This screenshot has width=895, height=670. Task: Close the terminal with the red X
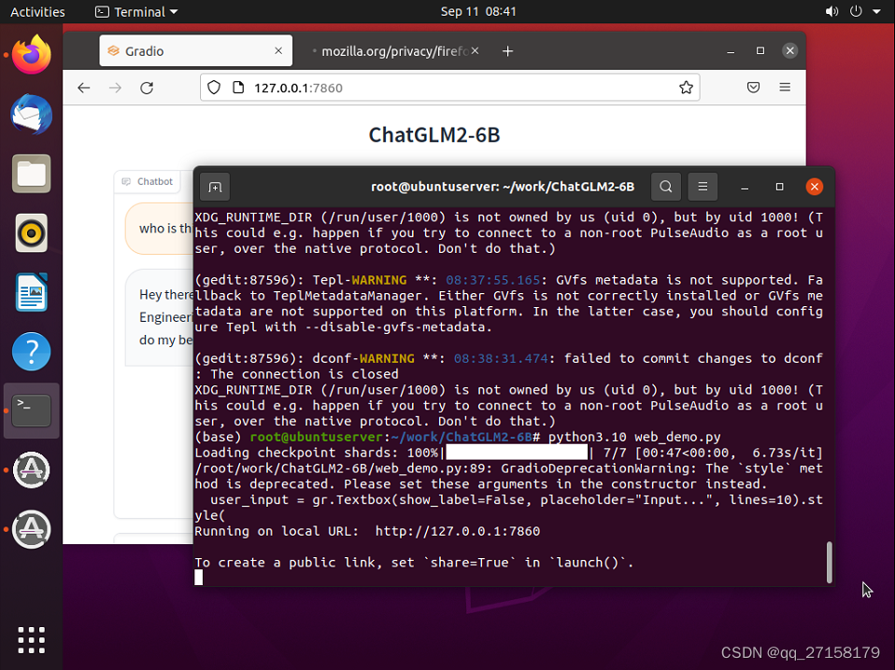click(815, 187)
